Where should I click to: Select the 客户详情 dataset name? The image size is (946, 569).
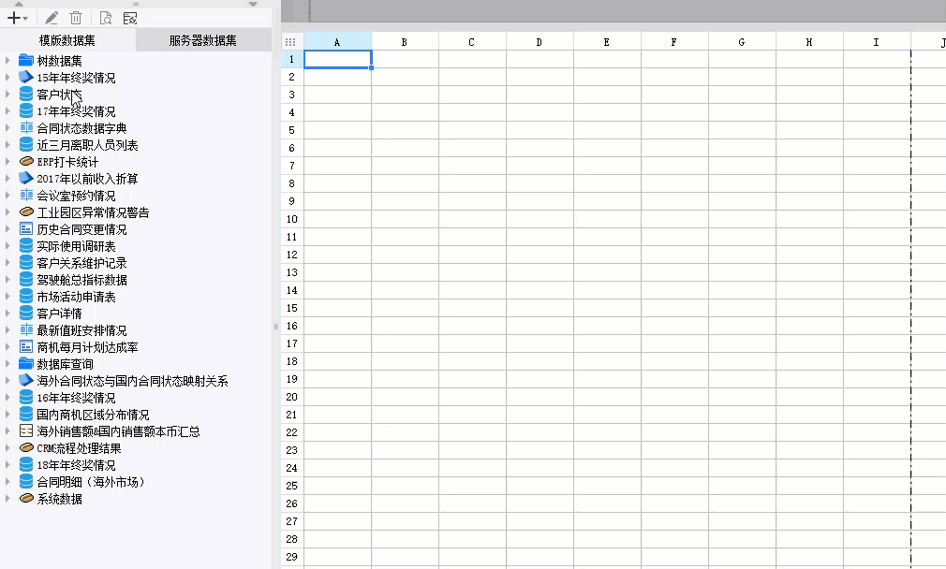coord(59,314)
